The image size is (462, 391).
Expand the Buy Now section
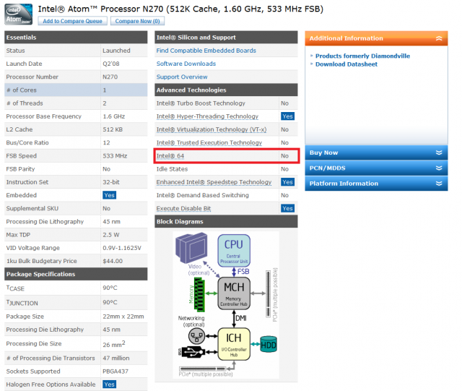[376, 152]
